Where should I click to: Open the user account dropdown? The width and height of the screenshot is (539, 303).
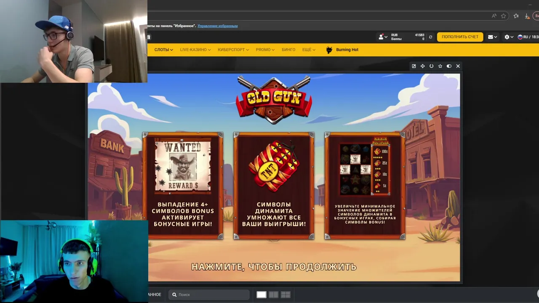point(383,37)
